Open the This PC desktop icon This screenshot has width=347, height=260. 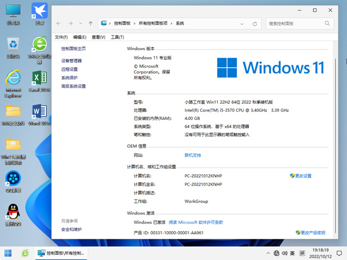tap(13, 14)
